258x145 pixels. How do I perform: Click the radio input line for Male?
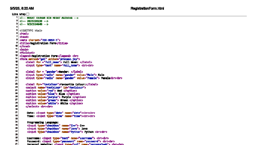65,75
